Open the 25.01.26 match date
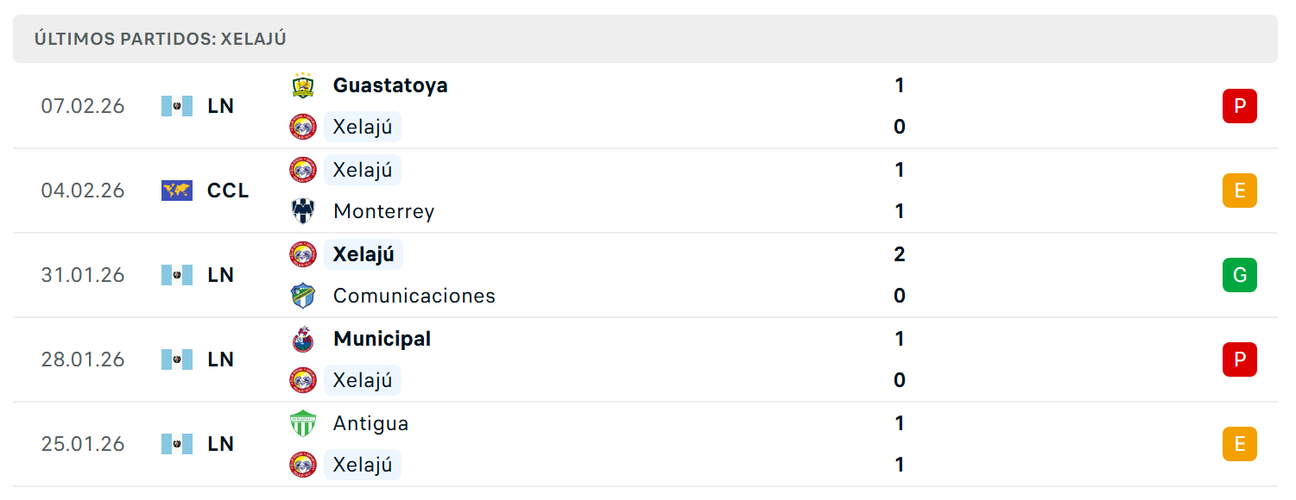Viewport: 1296px width, 500px height. 83,444
